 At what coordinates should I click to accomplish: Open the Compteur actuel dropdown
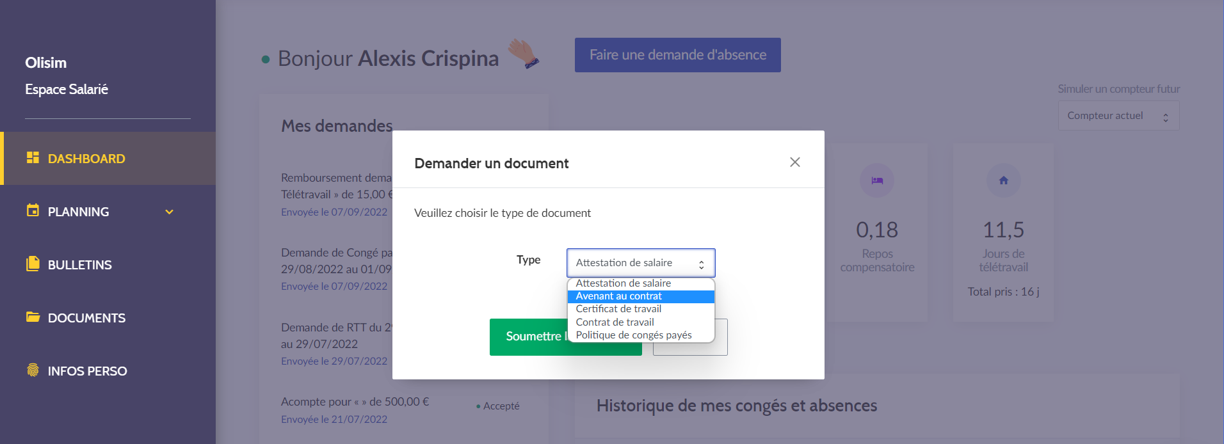(x=1118, y=116)
